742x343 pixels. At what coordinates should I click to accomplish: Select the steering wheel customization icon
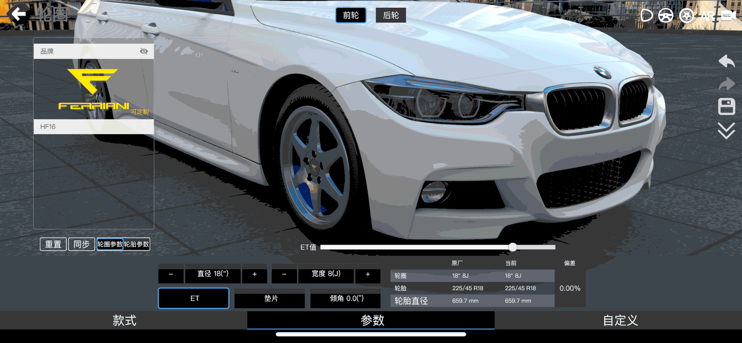click(666, 15)
